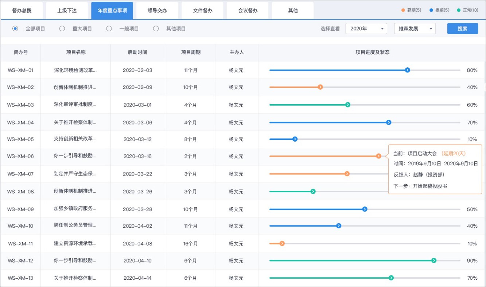Click WS-XM-01 progress handle at 80%
Viewport: 486px width, 287px height.
point(408,70)
